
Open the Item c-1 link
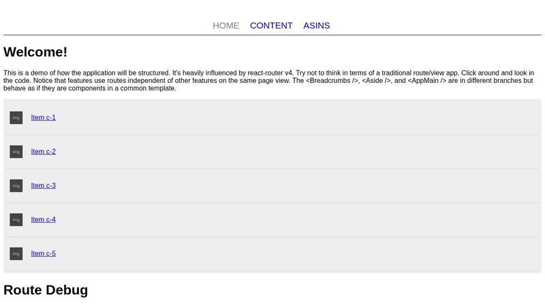tap(43, 118)
